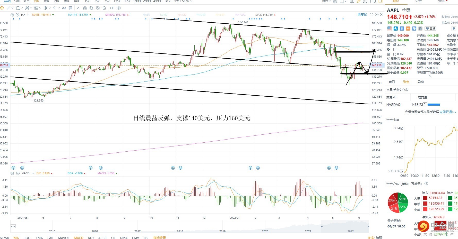This screenshot has height=239, width=458.
Task: Toggle synchronized drawing lock icon
Action: point(91,8)
